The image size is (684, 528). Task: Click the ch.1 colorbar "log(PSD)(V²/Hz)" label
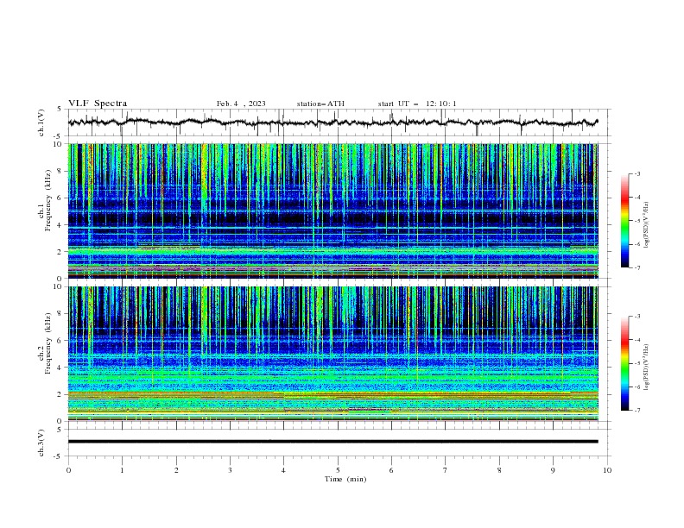tap(646, 225)
